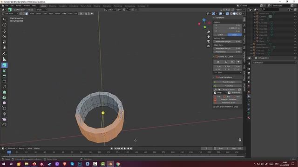Select the Scale tool

click(x=4, y=42)
